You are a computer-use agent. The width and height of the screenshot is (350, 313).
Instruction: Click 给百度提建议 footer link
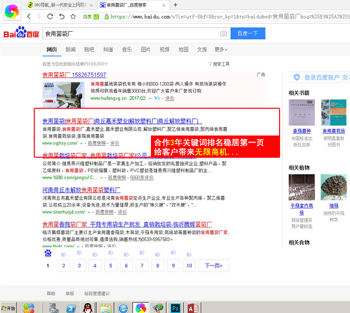[x=97, y=294]
